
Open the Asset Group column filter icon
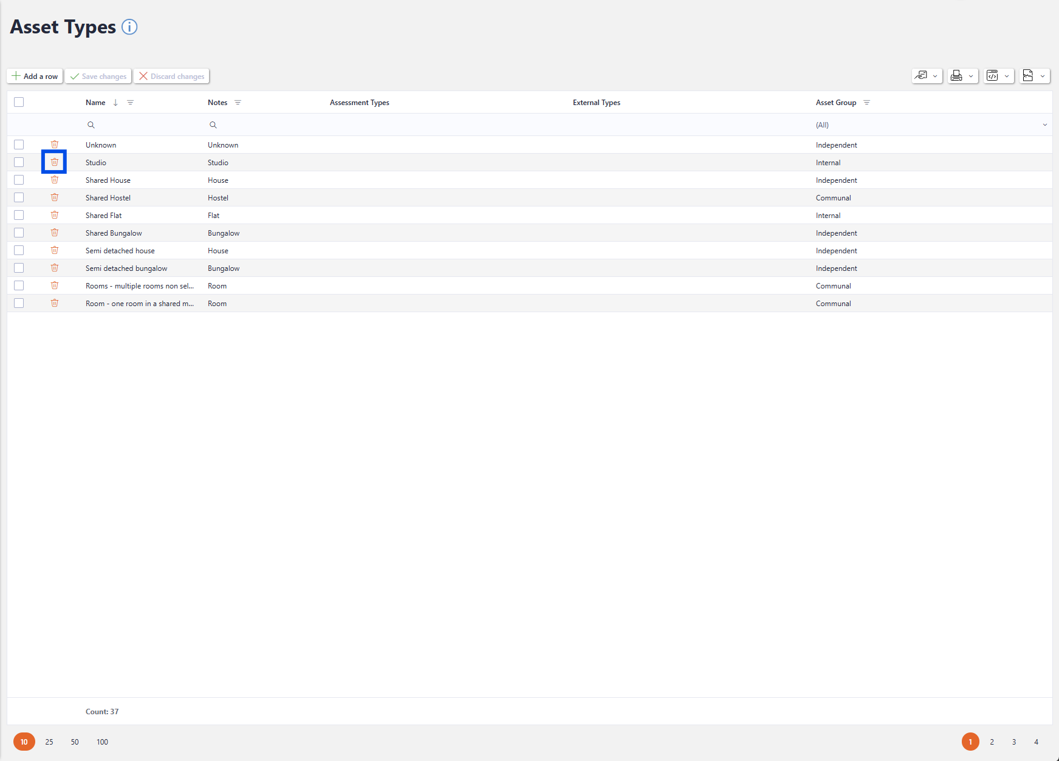(866, 103)
